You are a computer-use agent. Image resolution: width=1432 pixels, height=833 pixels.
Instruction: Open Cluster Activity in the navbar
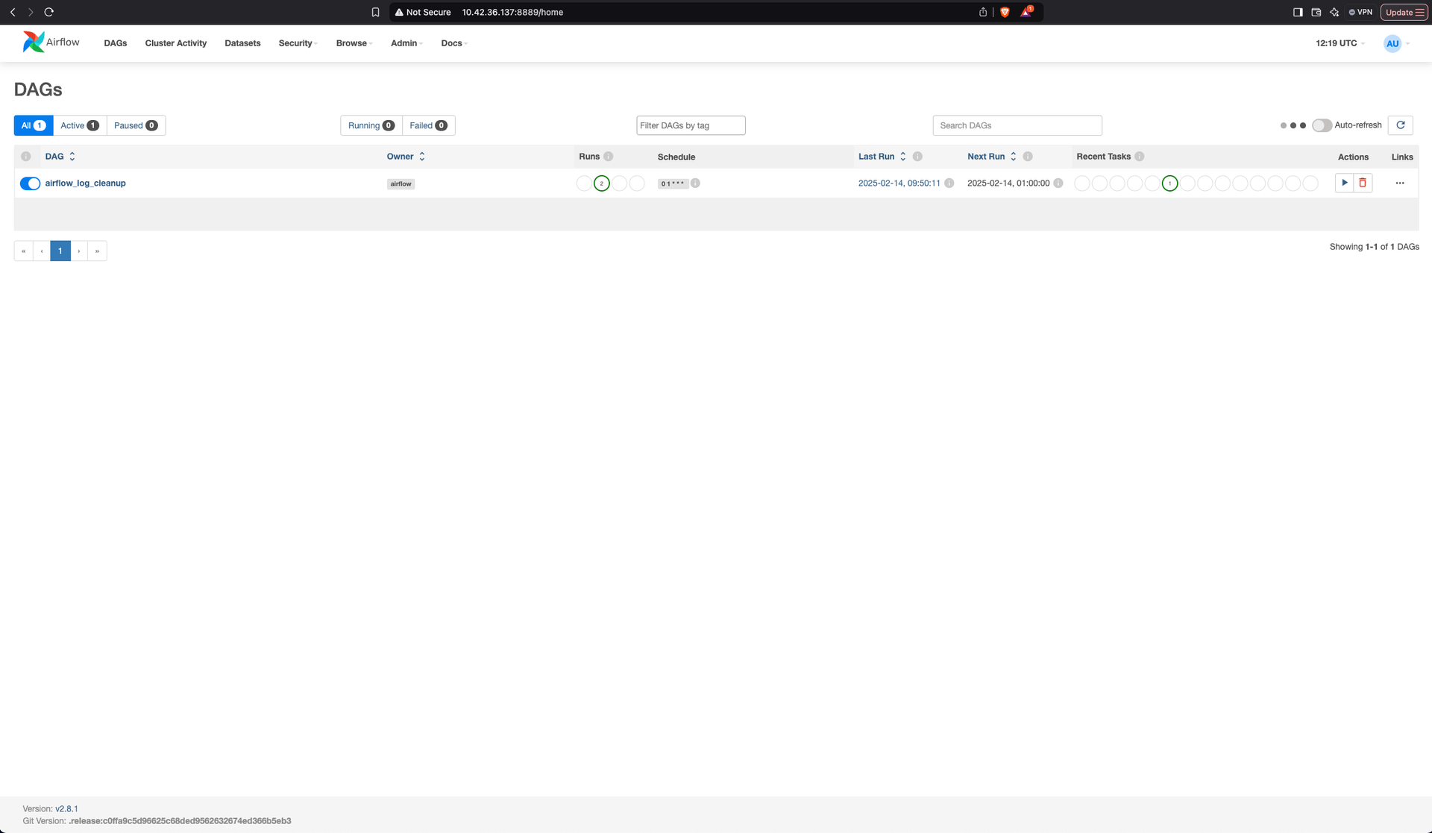176,43
